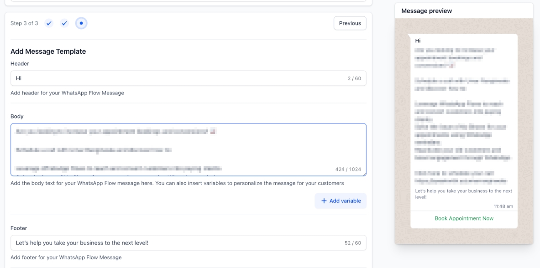Viewport: 540px width, 268px height.
Task: Click the Step 3 of 3 label
Action: (24, 23)
